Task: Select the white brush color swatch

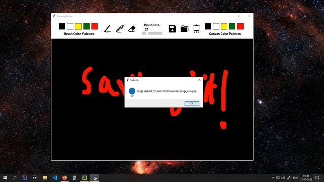Action: (x=70, y=26)
